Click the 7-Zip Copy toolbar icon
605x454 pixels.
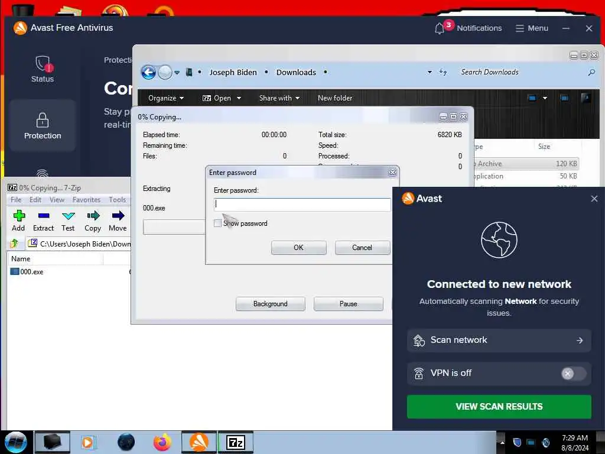coord(93,221)
